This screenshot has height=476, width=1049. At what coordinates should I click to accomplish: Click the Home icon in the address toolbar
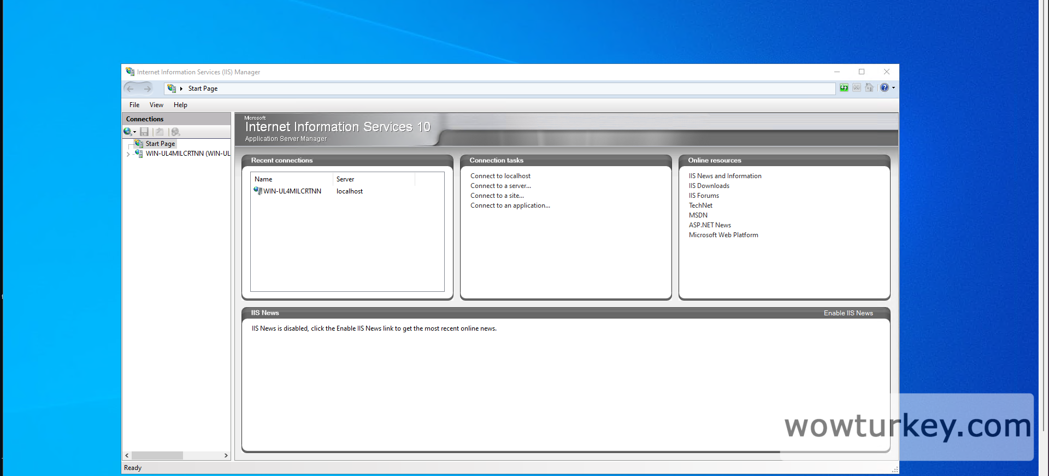pyautogui.click(x=869, y=88)
